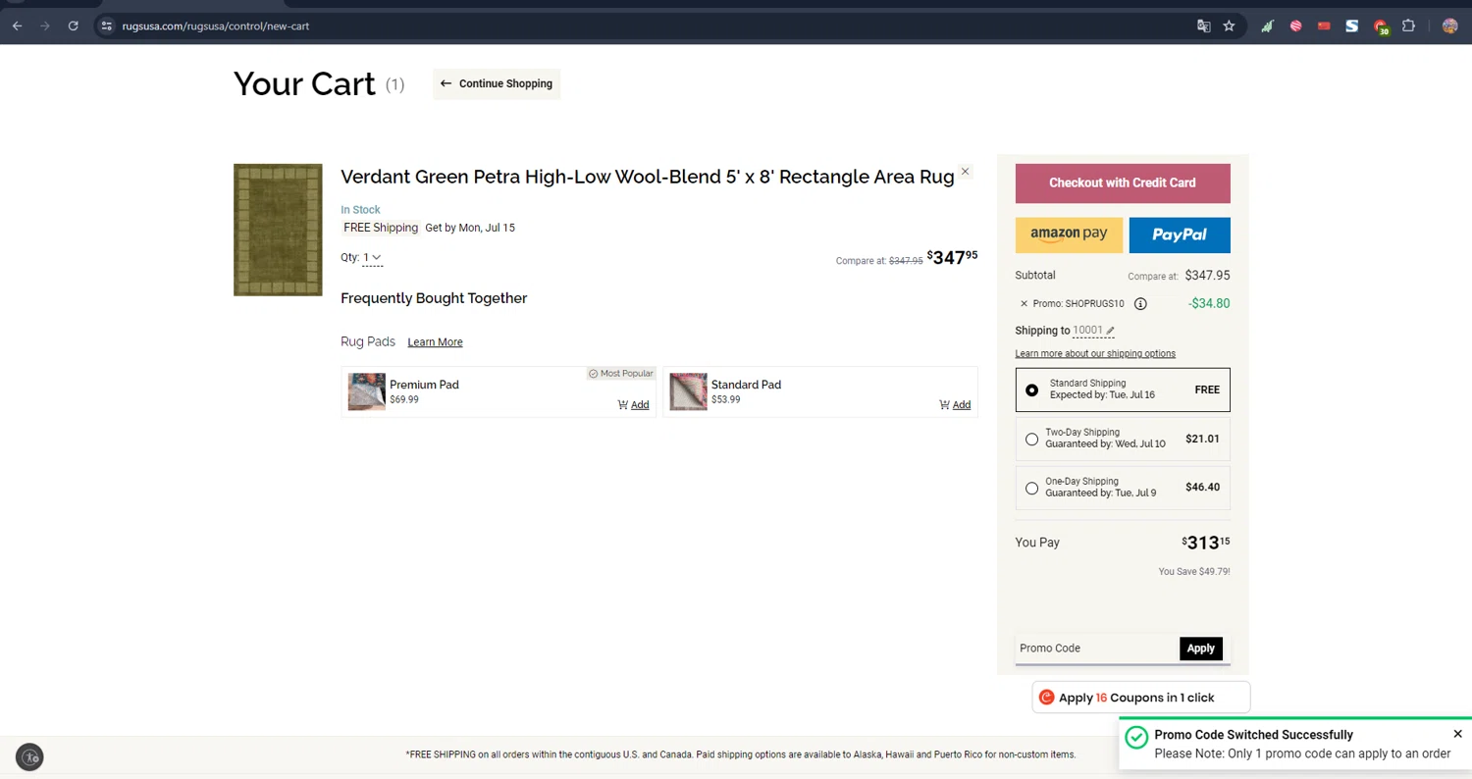Apply 16 Coupons in 1 click
Viewport: 1472px width, 779px height.
1141,698
